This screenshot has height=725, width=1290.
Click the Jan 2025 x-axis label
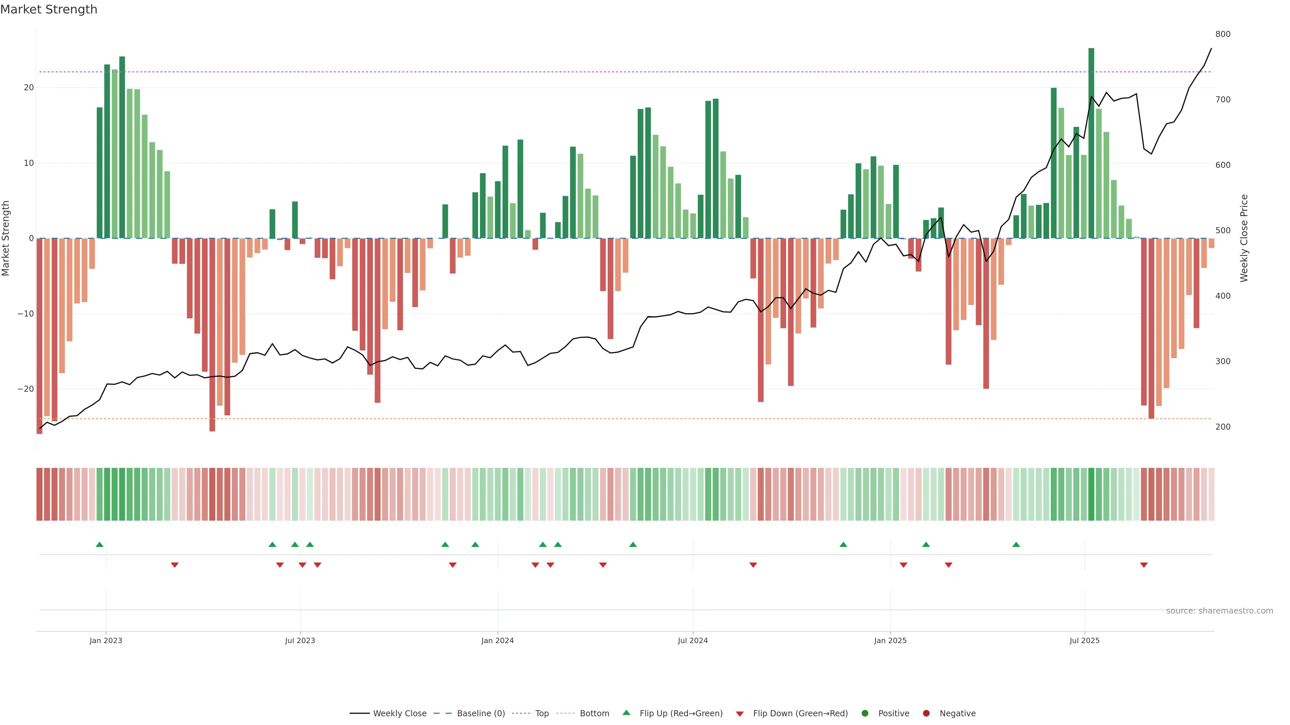[x=890, y=640]
